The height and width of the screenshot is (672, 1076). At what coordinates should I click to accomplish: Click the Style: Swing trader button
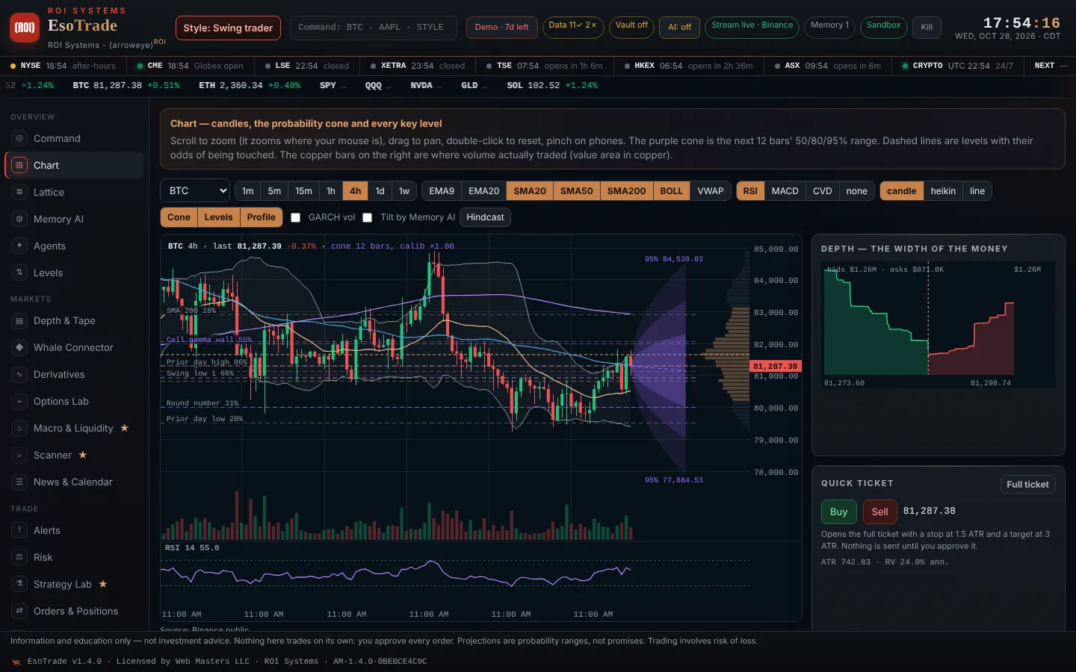click(x=228, y=28)
